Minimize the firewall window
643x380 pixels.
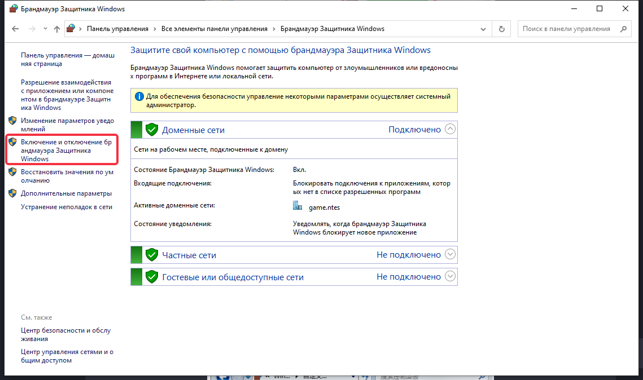click(x=574, y=8)
